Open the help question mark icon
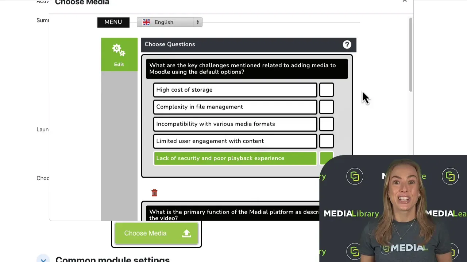Screen dimensions: 467x262 347,44
